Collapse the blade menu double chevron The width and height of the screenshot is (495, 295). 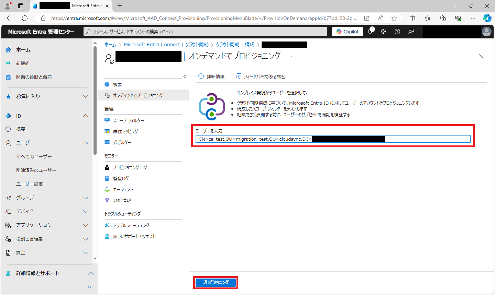[x=185, y=76]
